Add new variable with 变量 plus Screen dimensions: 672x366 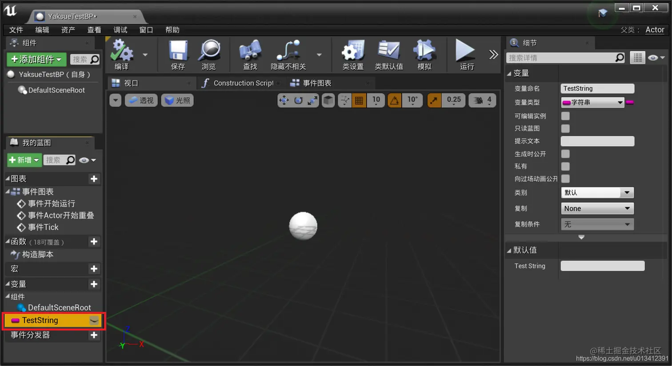pos(94,284)
